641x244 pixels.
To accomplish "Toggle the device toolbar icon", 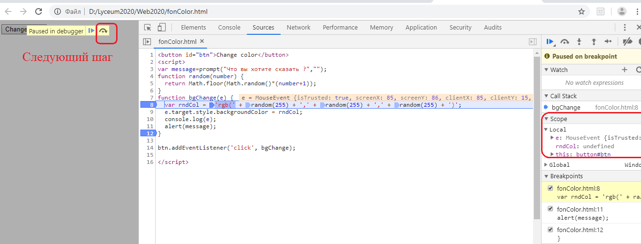I will pos(162,28).
